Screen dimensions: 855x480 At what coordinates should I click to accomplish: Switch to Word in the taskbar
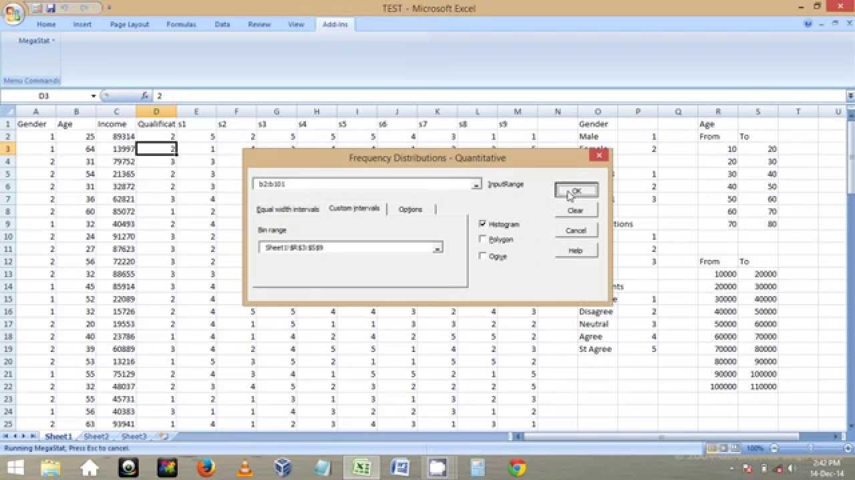[399, 467]
